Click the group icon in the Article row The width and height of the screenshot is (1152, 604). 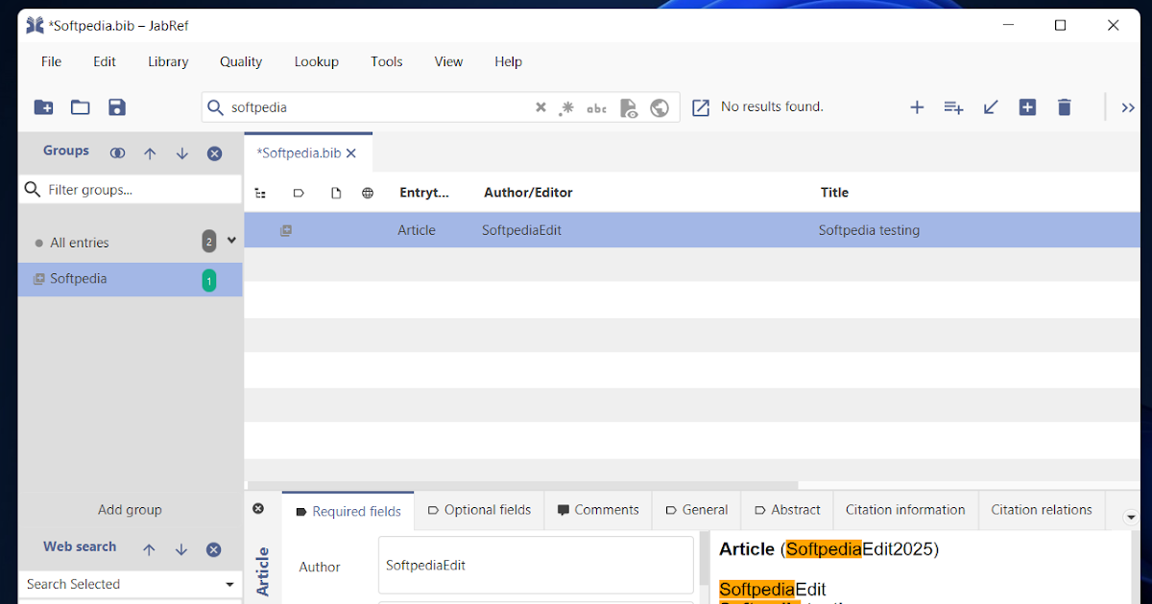pyautogui.click(x=286, y=230)
